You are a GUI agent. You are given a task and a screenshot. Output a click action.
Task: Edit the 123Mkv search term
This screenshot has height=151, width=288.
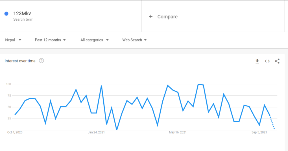[22, 14]
